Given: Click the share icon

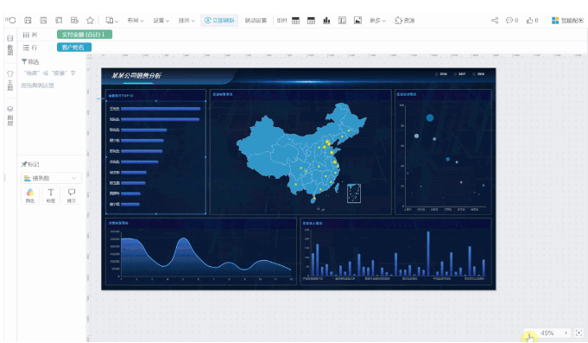Looking at the screenshot, I should coord(495,20).
